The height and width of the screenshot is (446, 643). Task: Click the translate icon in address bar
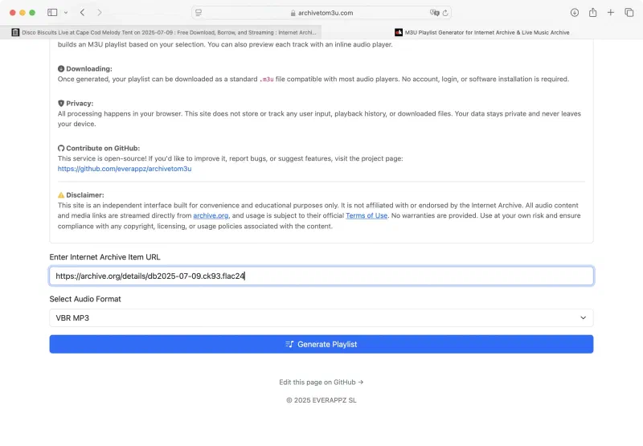[x=434, y=13]
